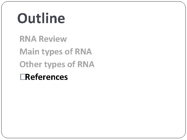This screenshot has height=140, width=187.
Task: Click the Outline slide title
Action: (41, 19)
